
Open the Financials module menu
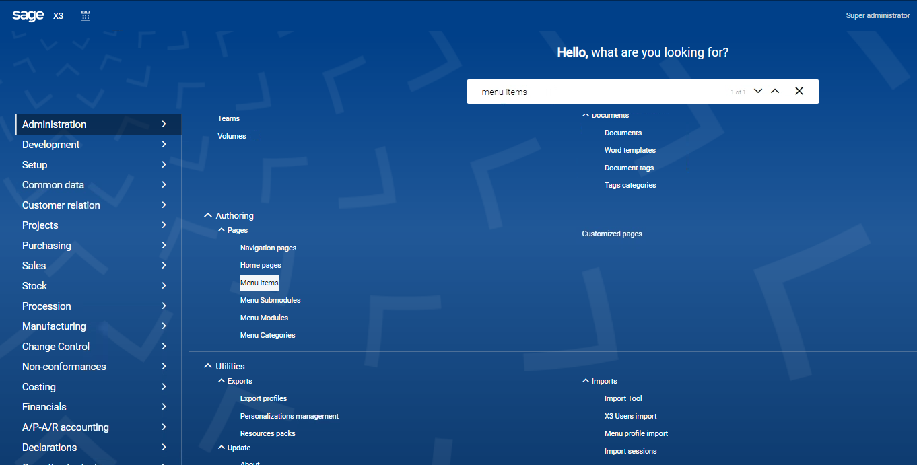pyautogui.click(x=44, y=407)
